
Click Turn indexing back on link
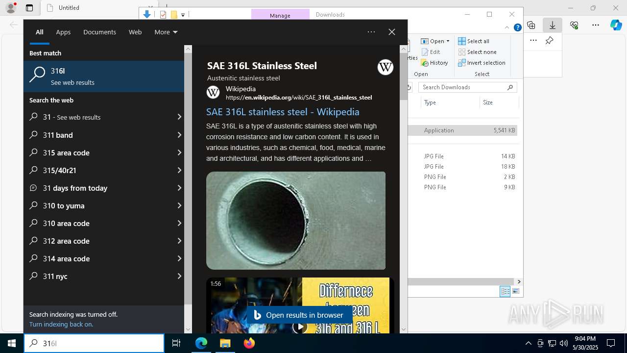pyautogui.click(x=61, y=324)
